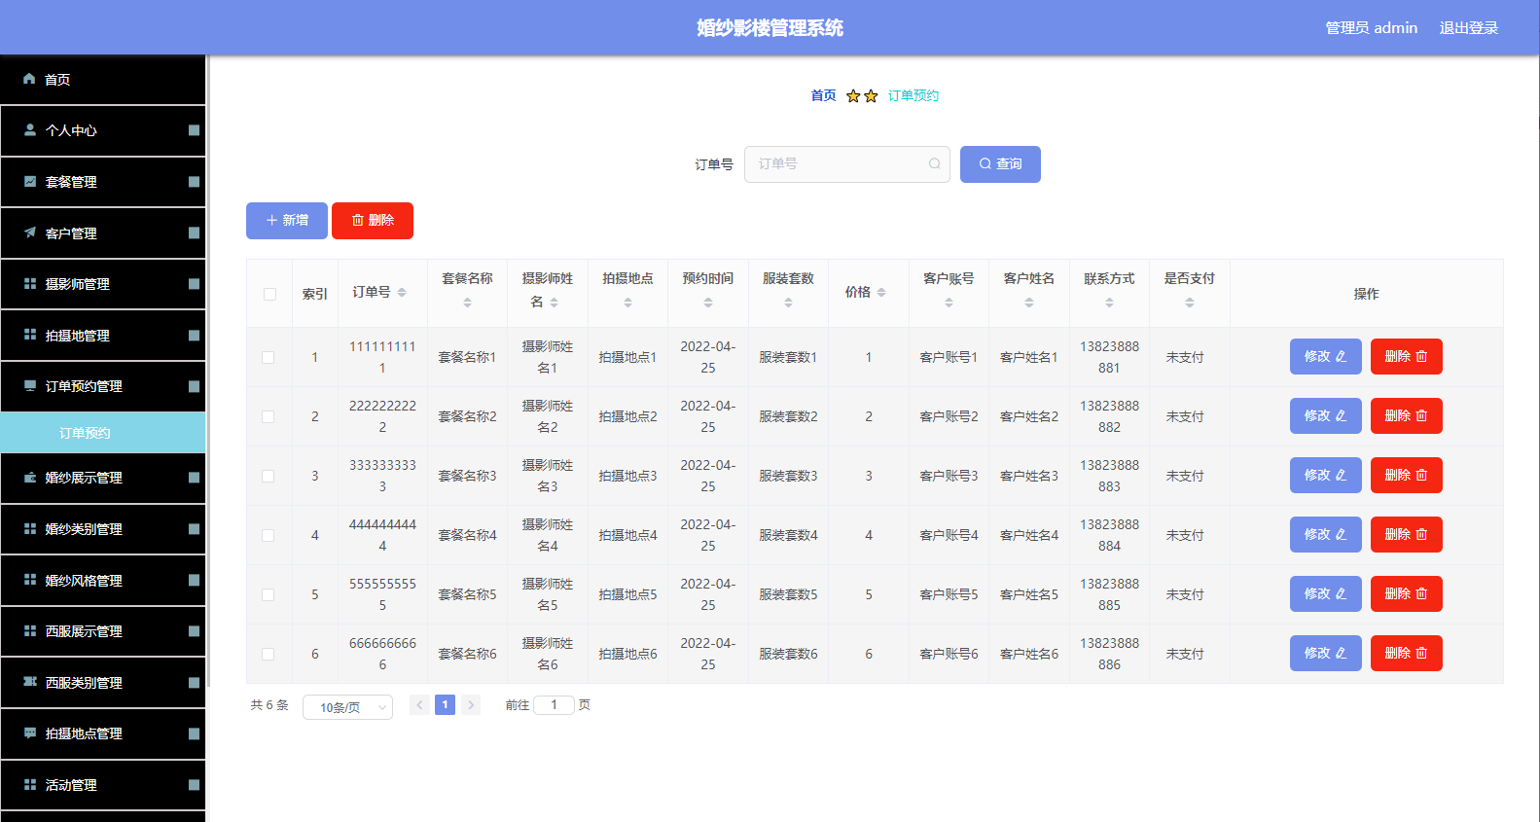1540x822 pixels.
Task: Check the row for order 4444444444
Action: (268, 535)
